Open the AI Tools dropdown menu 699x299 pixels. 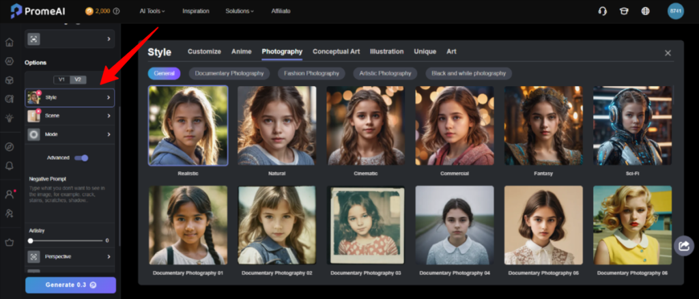click(152, 11)
